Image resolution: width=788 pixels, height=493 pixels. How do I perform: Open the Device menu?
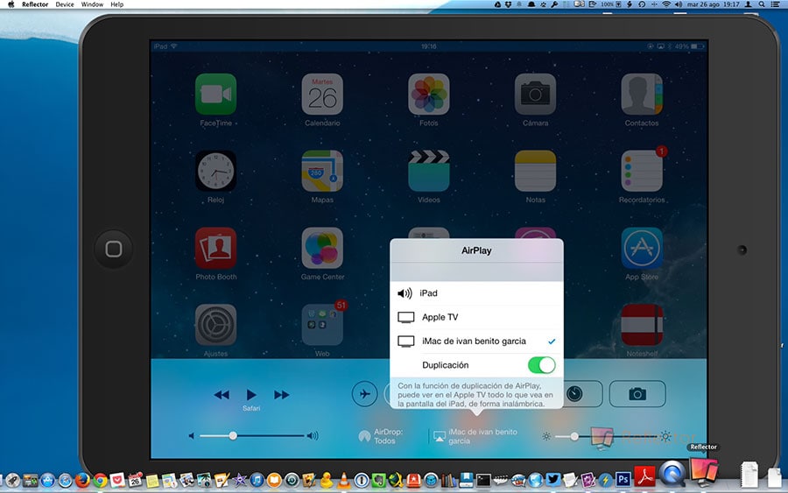(x=64, y=4)
